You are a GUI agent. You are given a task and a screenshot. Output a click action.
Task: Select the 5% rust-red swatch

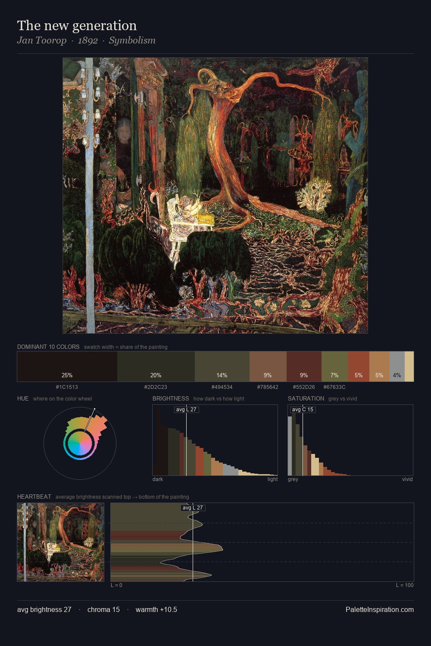tap(359, 366)
